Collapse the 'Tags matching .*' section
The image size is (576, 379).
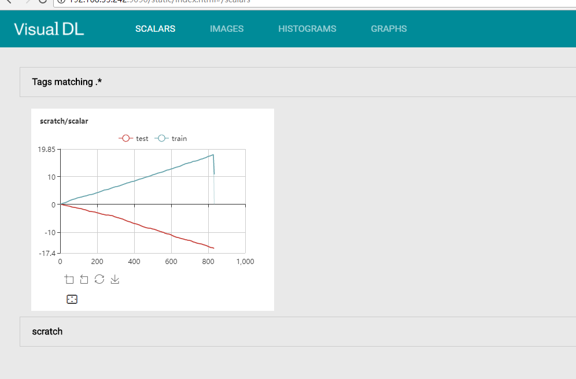298,82
